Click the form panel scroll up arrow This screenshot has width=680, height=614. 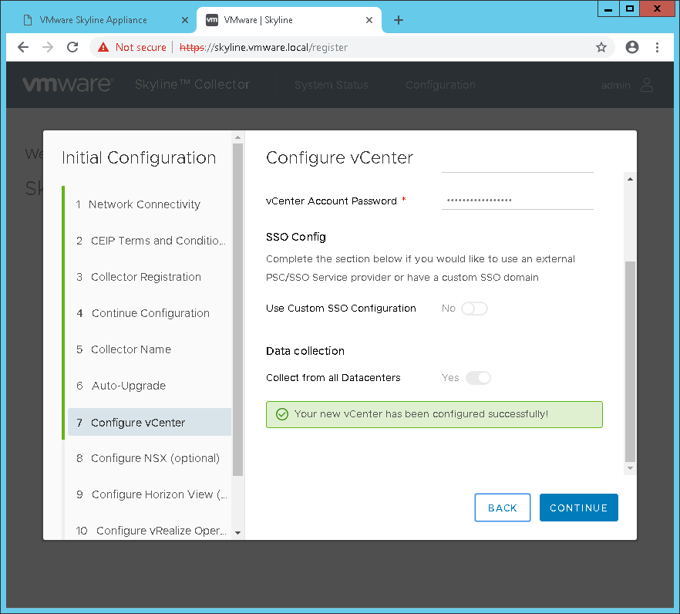point(630,179)
